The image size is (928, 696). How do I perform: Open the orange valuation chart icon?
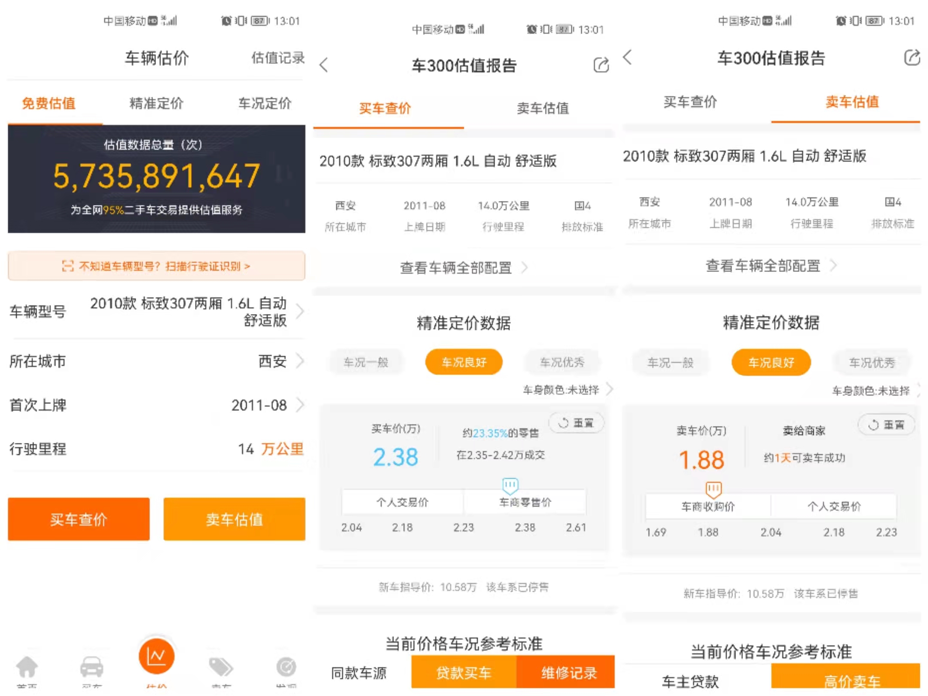[x=156, y=656]
